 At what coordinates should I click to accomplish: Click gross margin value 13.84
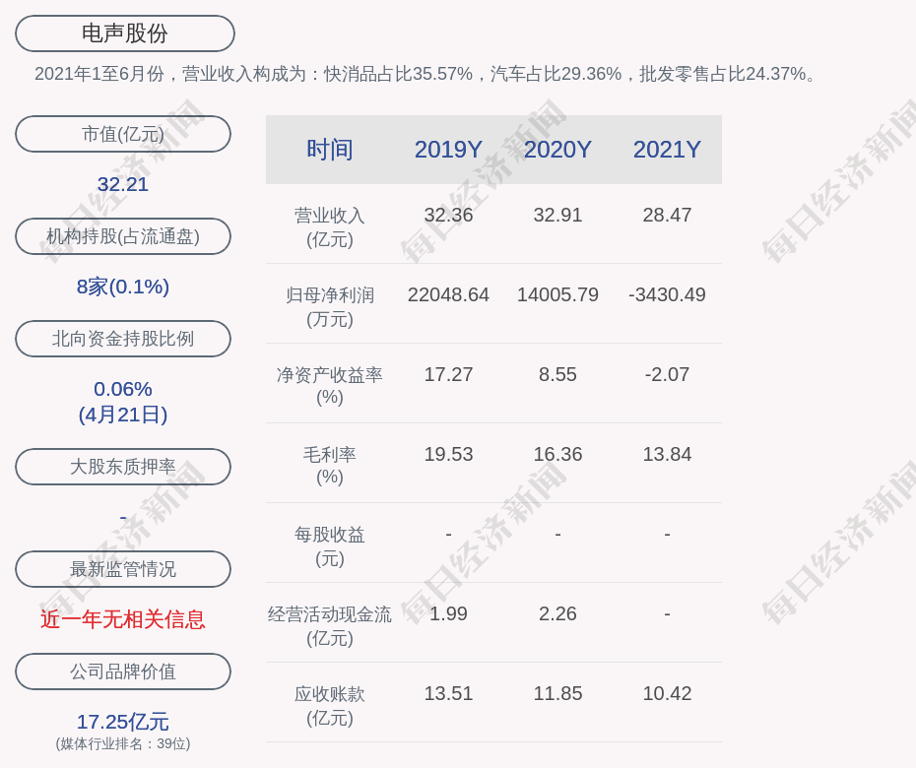667,454
